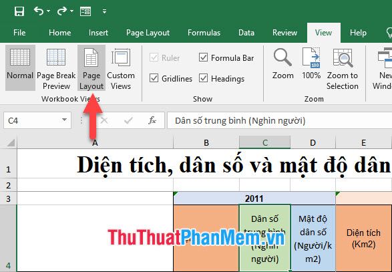Image resolution: width=392 pixels, height=272 pixels.
Task: Switch to the Review tab
Action: 284,33
